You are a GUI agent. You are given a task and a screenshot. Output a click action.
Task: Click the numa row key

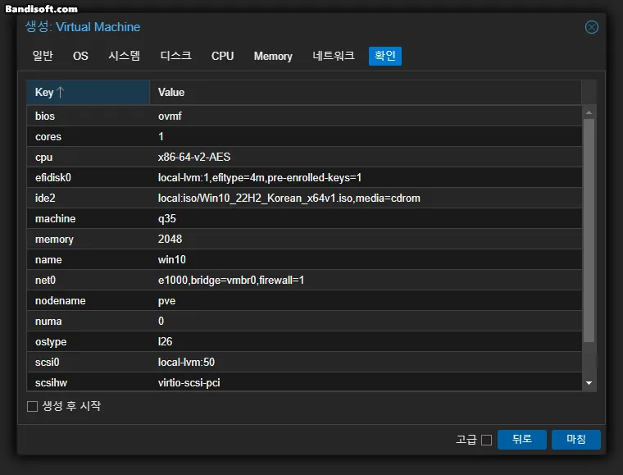(x=48, y=321)
